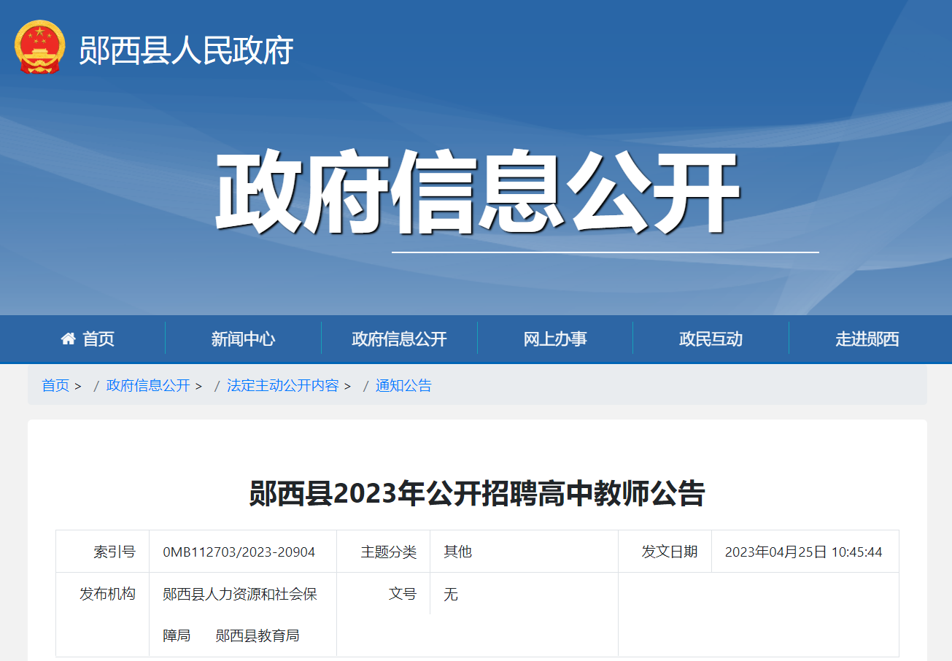This screenshot has height=661, width=952.
Task: Click the 郧西县人民政府 site title
Action: point(186,50)
